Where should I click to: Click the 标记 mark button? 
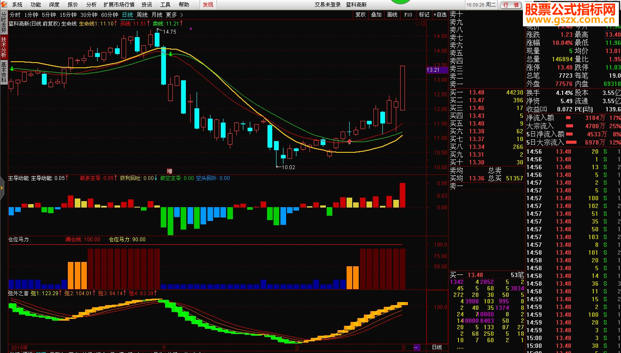pyautogui.click(x=424, y=15)
